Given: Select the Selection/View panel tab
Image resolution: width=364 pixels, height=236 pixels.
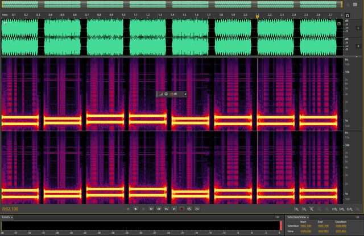Looking at the screenshot, I should (x=297, y=217).
